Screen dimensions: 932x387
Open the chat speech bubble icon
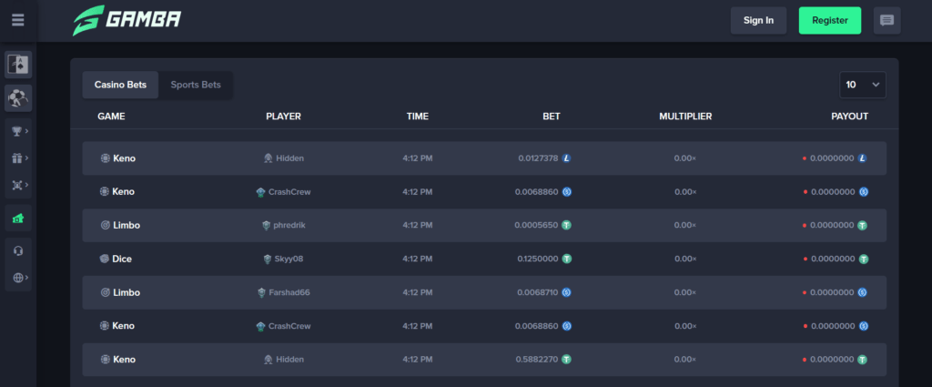pyautogui.click(x=886, y=20)
